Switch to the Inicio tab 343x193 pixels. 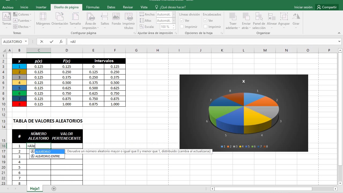point(24,7)
